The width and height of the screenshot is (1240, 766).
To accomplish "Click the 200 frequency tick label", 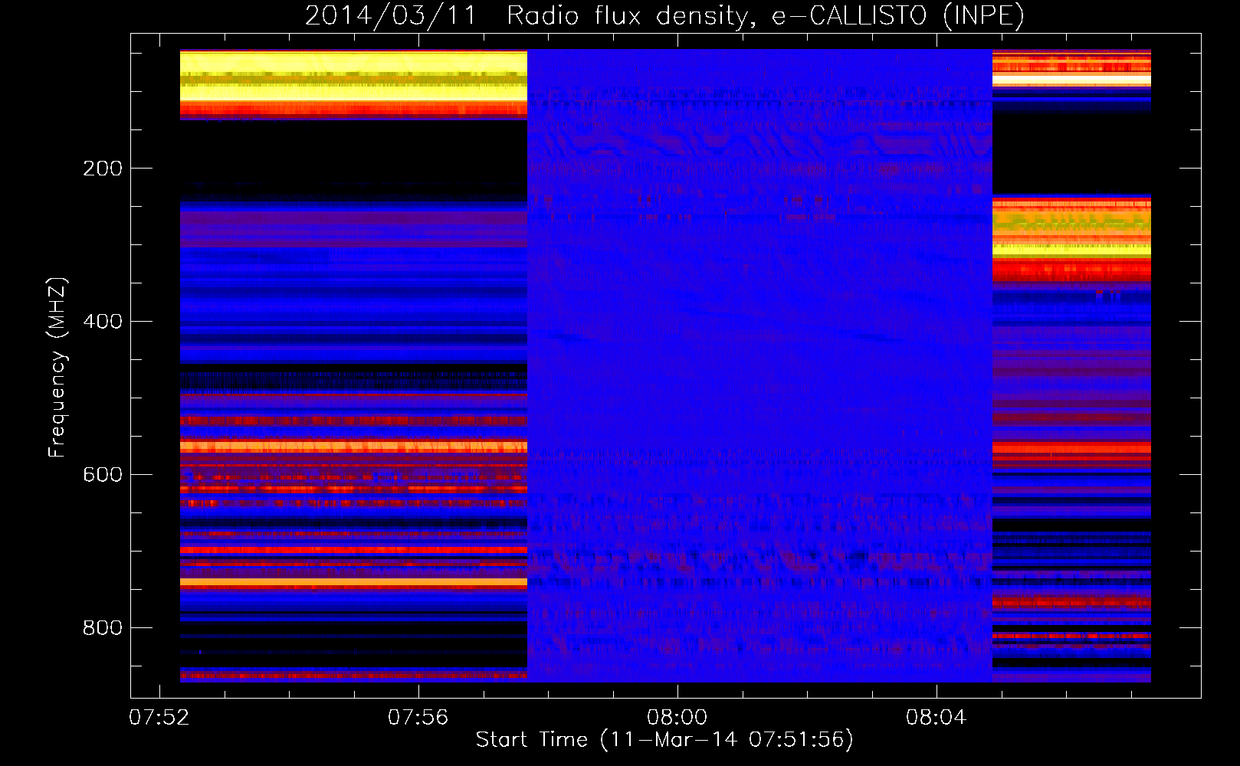I will (103, 169).
